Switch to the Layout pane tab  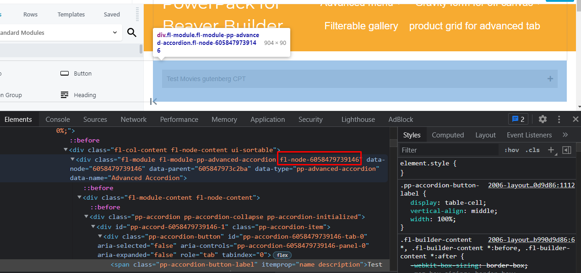point(485,135)
